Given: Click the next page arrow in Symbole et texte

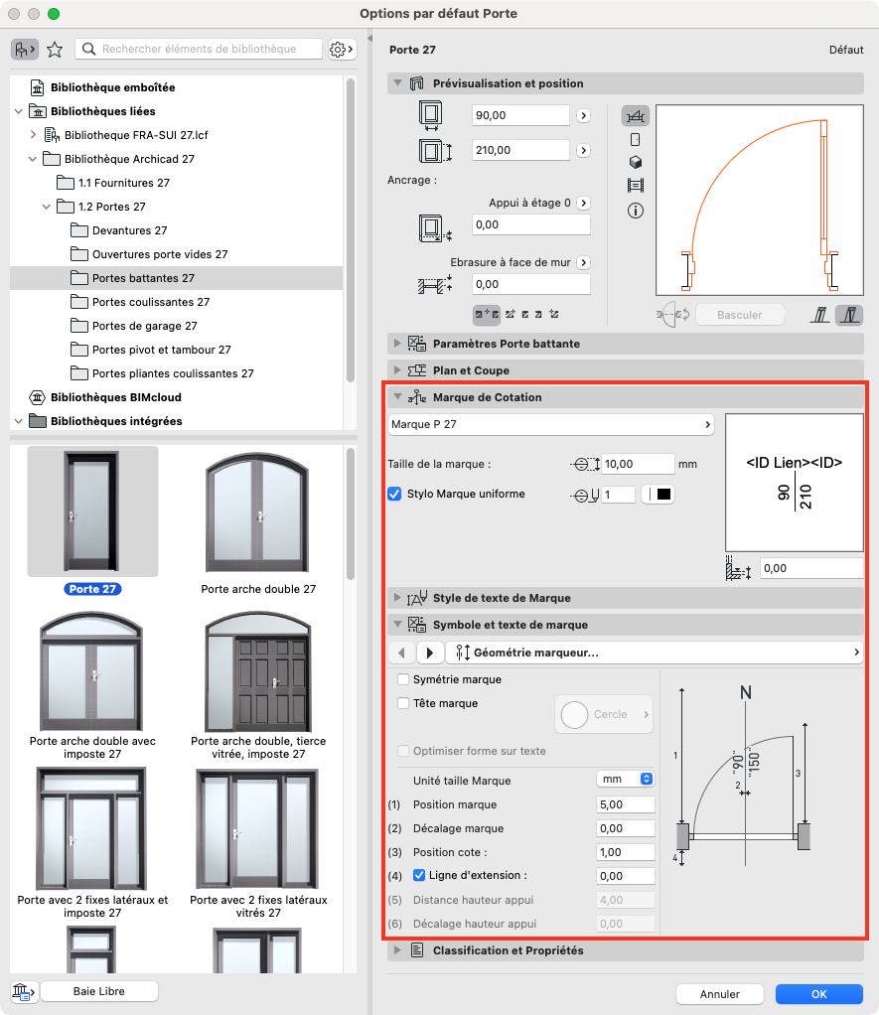Looking at the screenshot, I should [x=430, y=652].
